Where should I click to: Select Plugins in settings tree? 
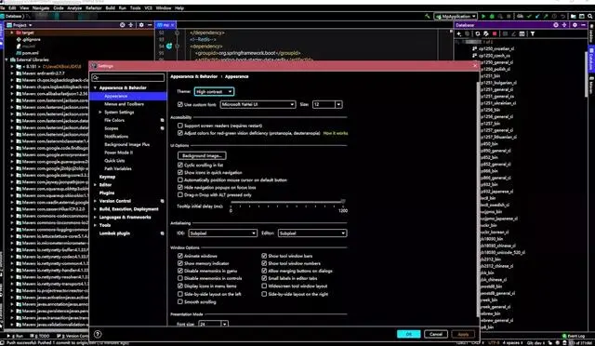pos(107,193)
